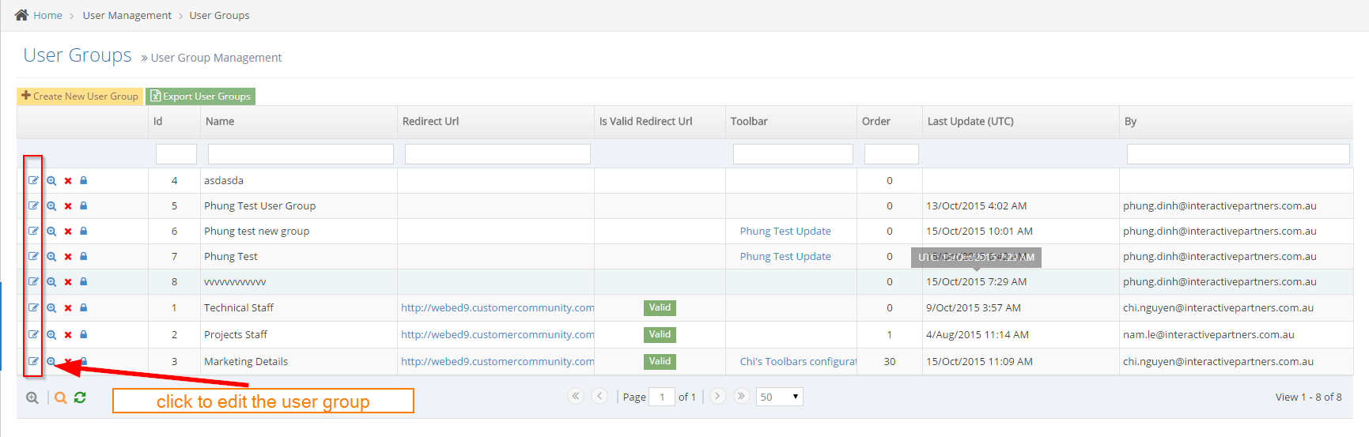
Task: Open the gray view-record magnifier in footer
Action: point(32,397)
